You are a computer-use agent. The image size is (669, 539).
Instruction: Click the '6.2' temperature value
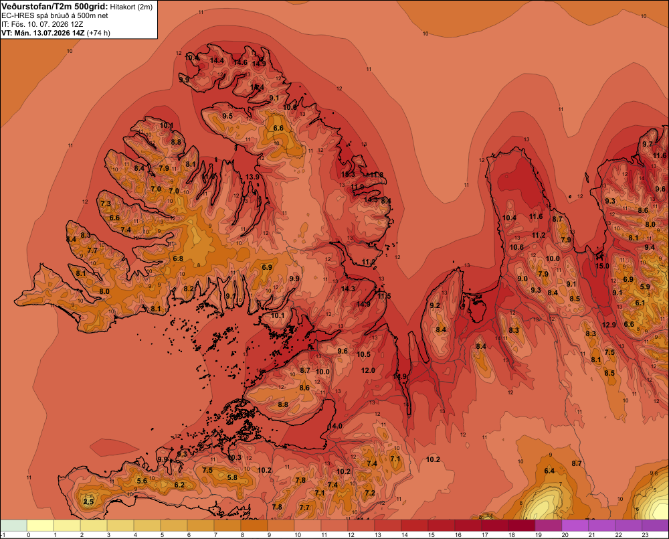[179, 485]
